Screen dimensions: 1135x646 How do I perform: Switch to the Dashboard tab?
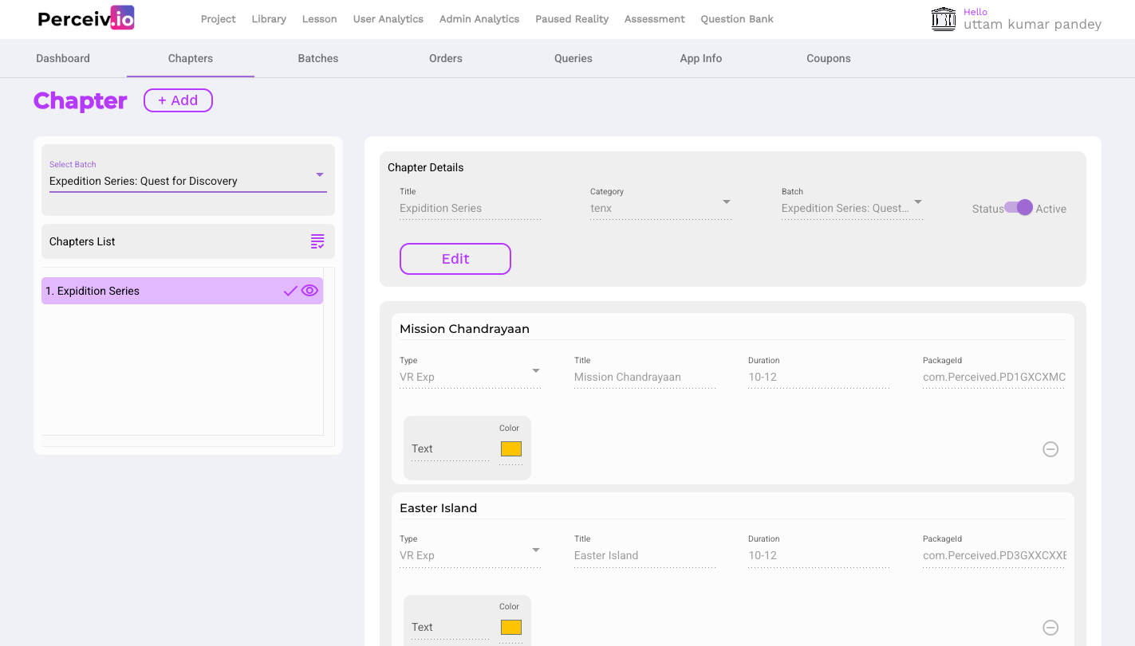click(x=63, y=58)
